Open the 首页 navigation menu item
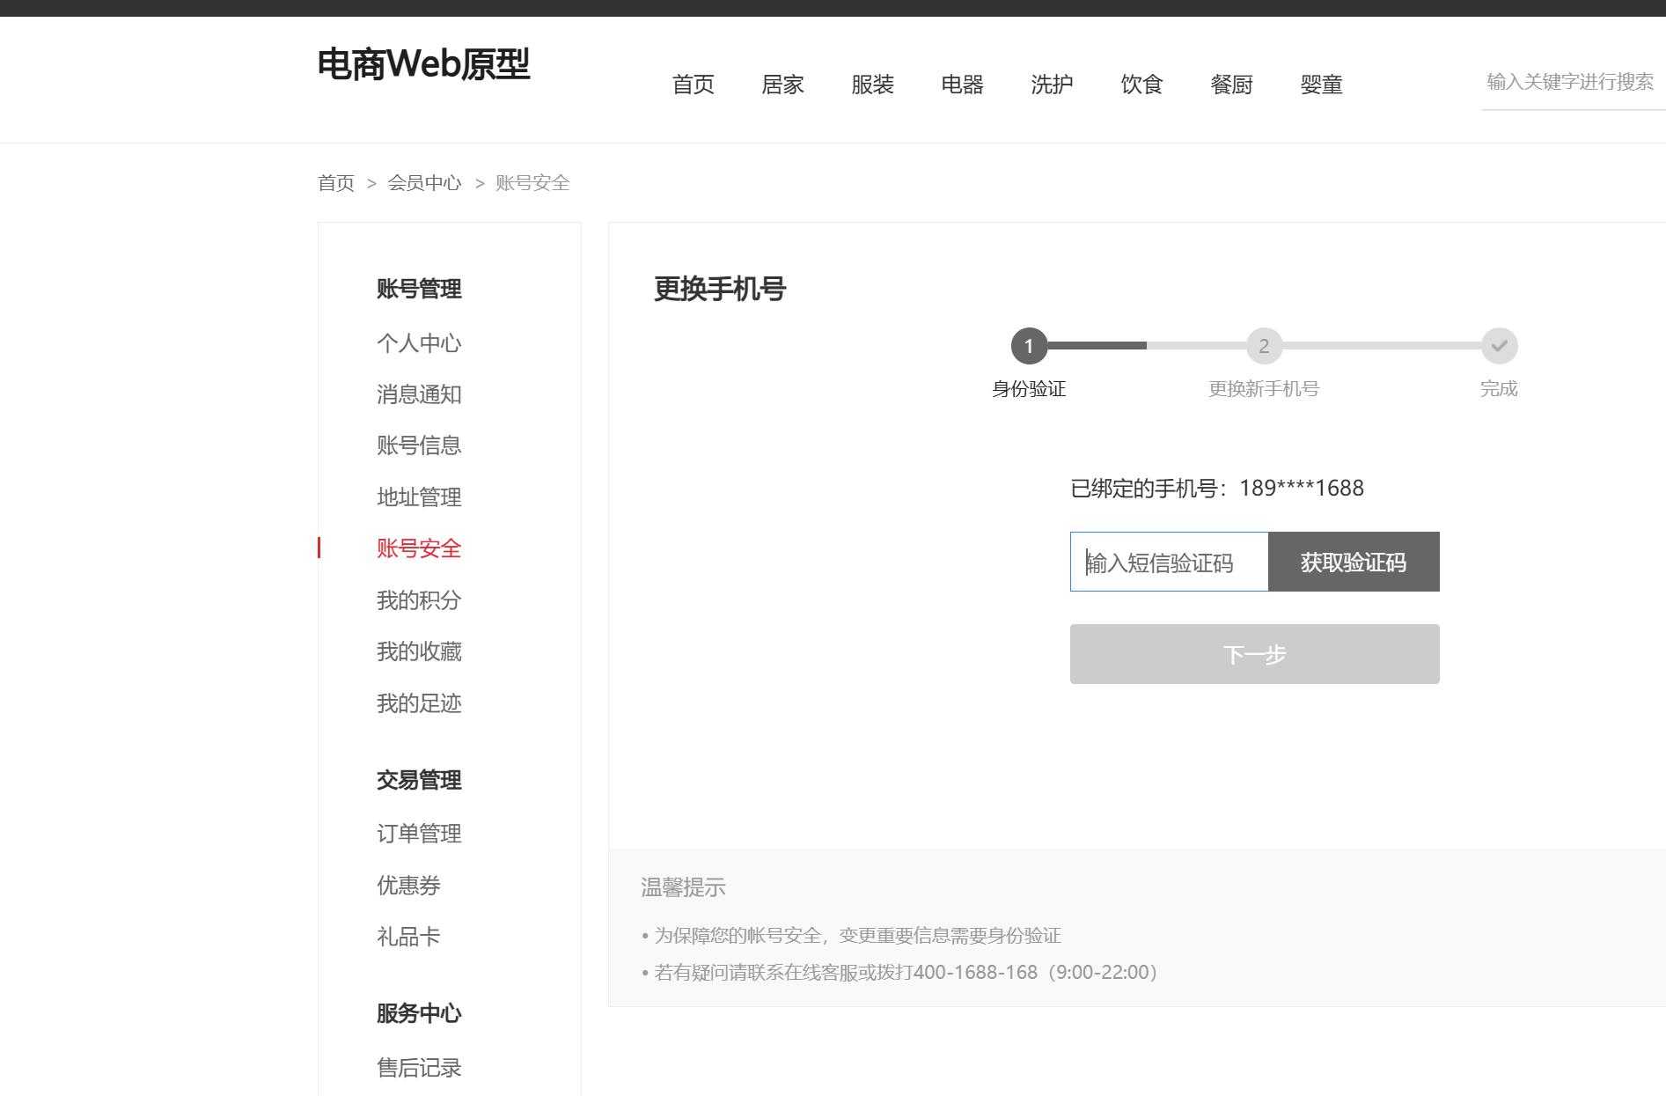Image resolution: width=1666 pixels, height=1096 pixels. [694, 84]
